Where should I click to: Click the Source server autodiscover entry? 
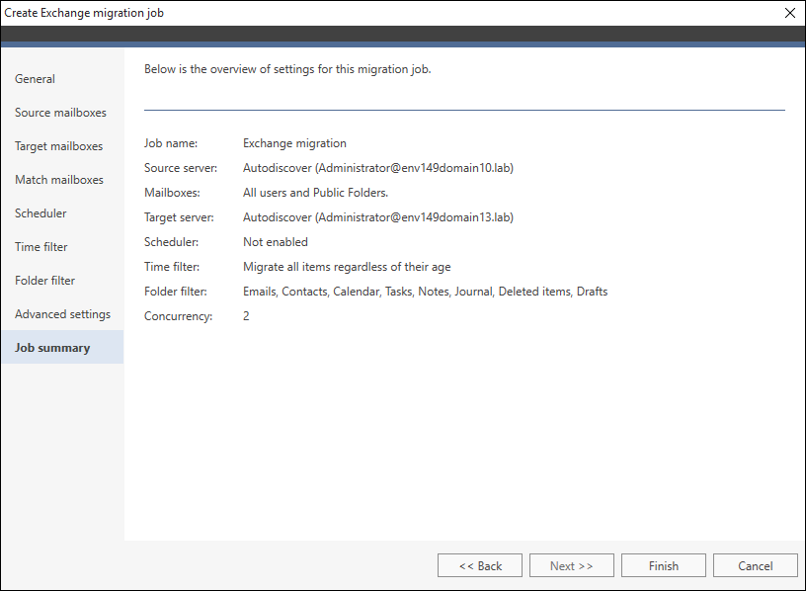click(x=378, y=167)
